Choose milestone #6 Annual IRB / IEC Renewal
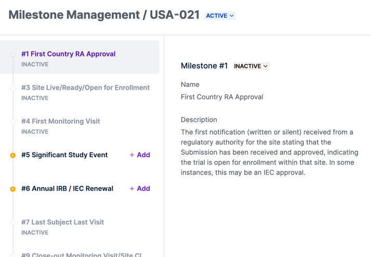The image size is (371, 257). [x=67, y=189]
